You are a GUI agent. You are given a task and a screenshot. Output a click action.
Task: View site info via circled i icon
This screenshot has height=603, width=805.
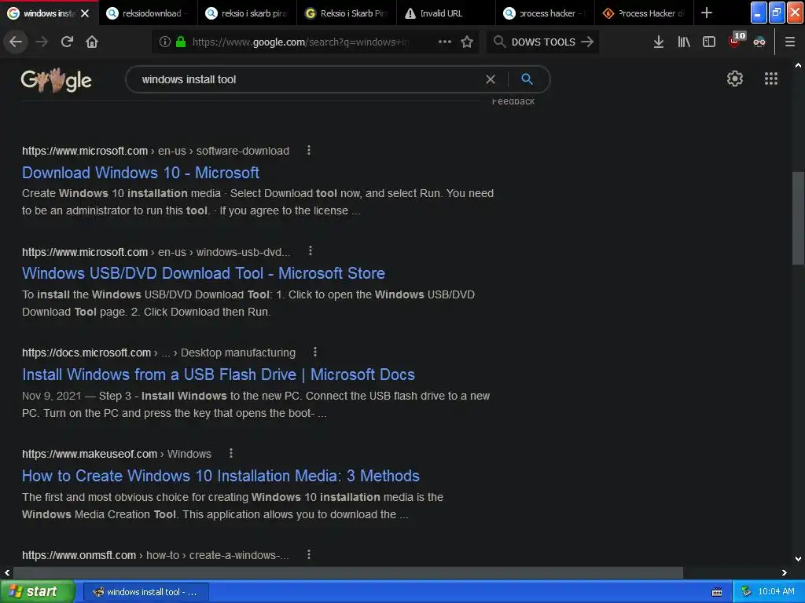pyautogui.click(x=164, y=42)
